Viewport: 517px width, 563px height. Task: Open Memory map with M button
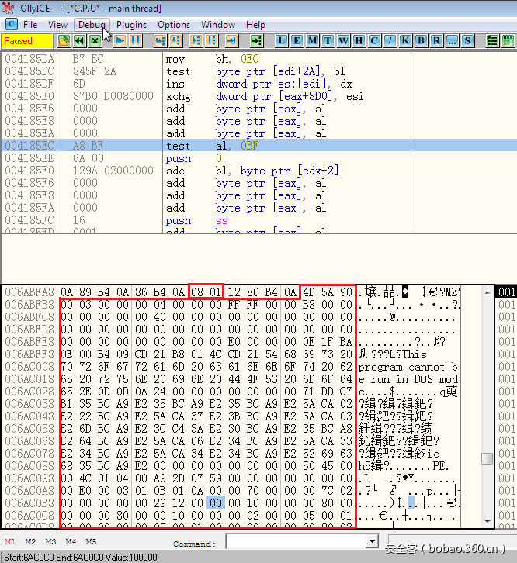click(312, 40)
